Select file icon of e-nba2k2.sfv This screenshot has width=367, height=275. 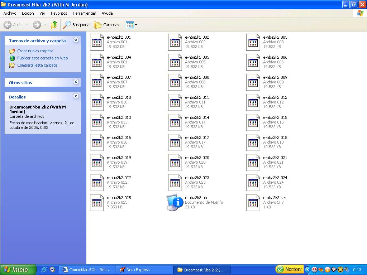tap(253, 203)
